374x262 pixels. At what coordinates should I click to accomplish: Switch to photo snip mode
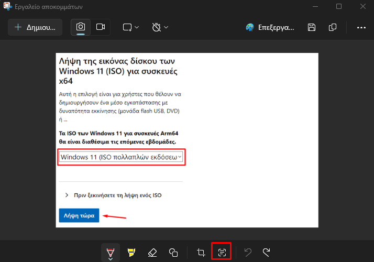coord(81,27)
